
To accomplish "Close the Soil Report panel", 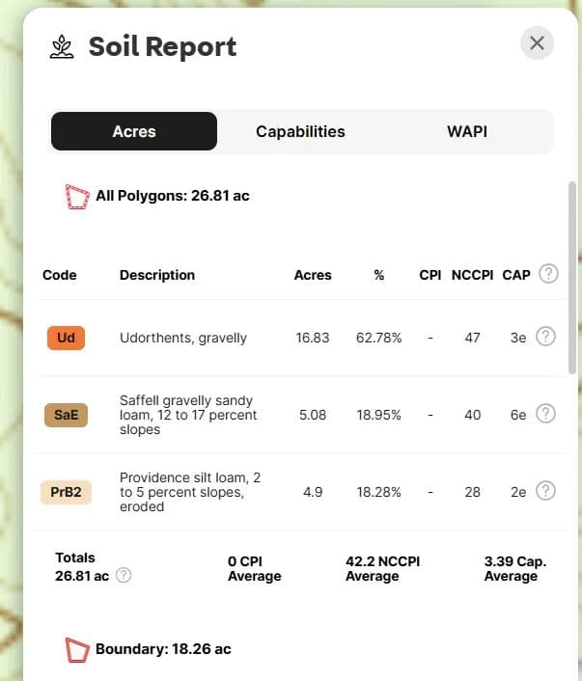I will coord(537,42).
